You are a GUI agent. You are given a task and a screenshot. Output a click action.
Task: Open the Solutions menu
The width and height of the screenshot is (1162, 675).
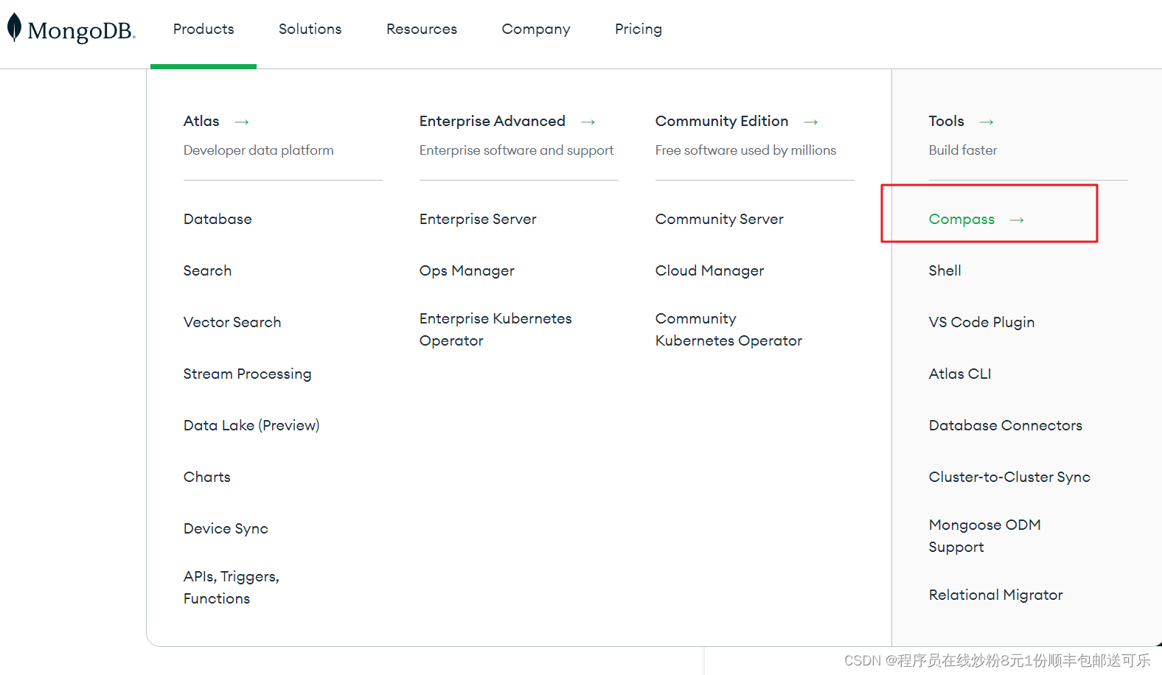pyautogui.click(x=310, y=29)
